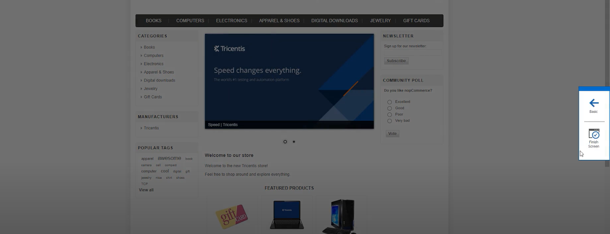Click the 'nice' popular tag
This screenshot has width=610, height=234.
[x=159, y=178]
